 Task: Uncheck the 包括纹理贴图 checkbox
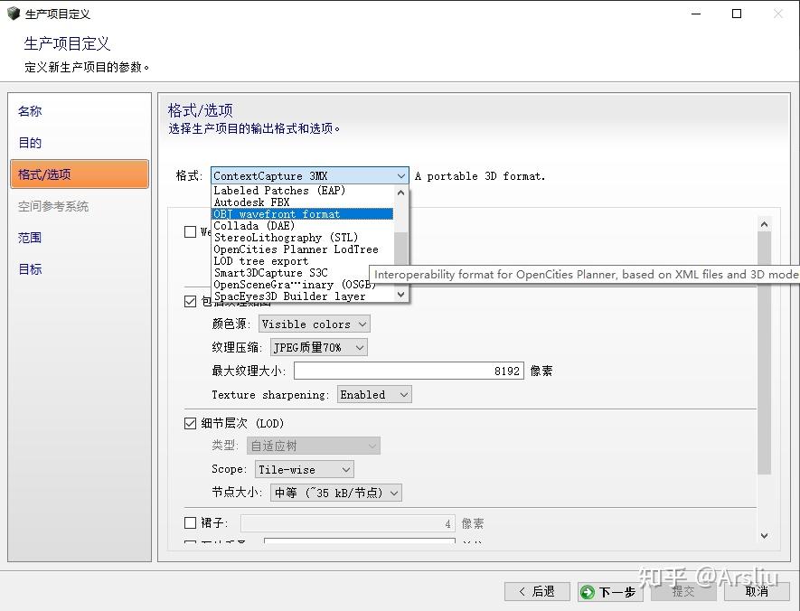[190, 301]
